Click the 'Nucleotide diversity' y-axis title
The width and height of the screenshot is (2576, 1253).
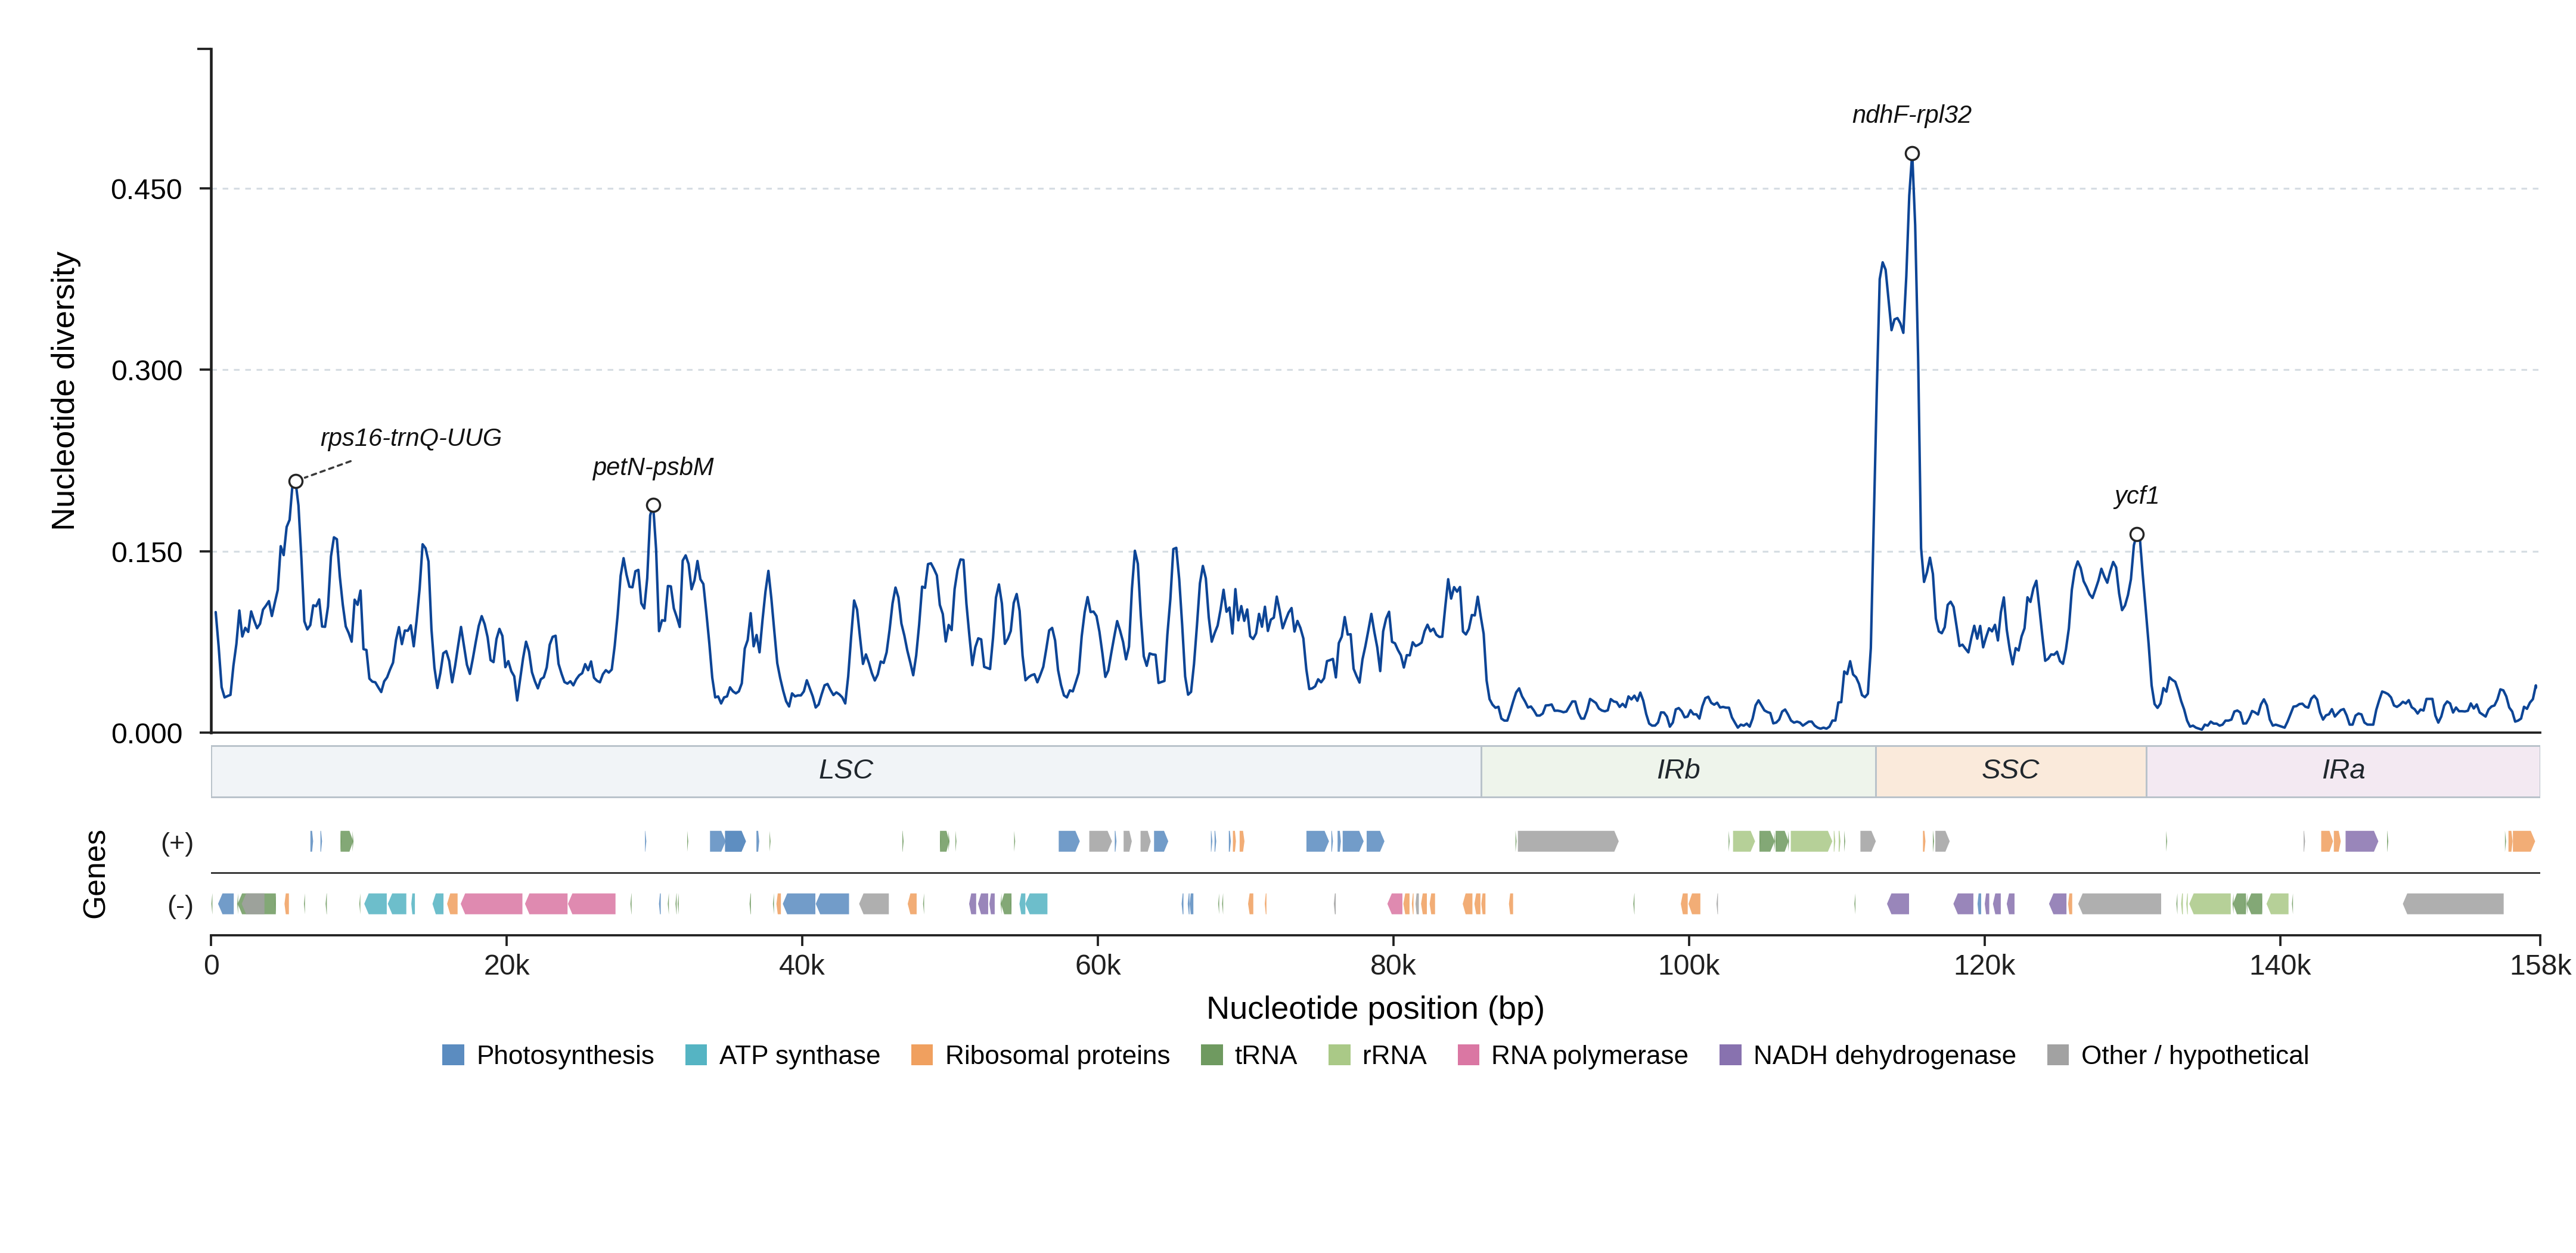(x=64, y=391)
